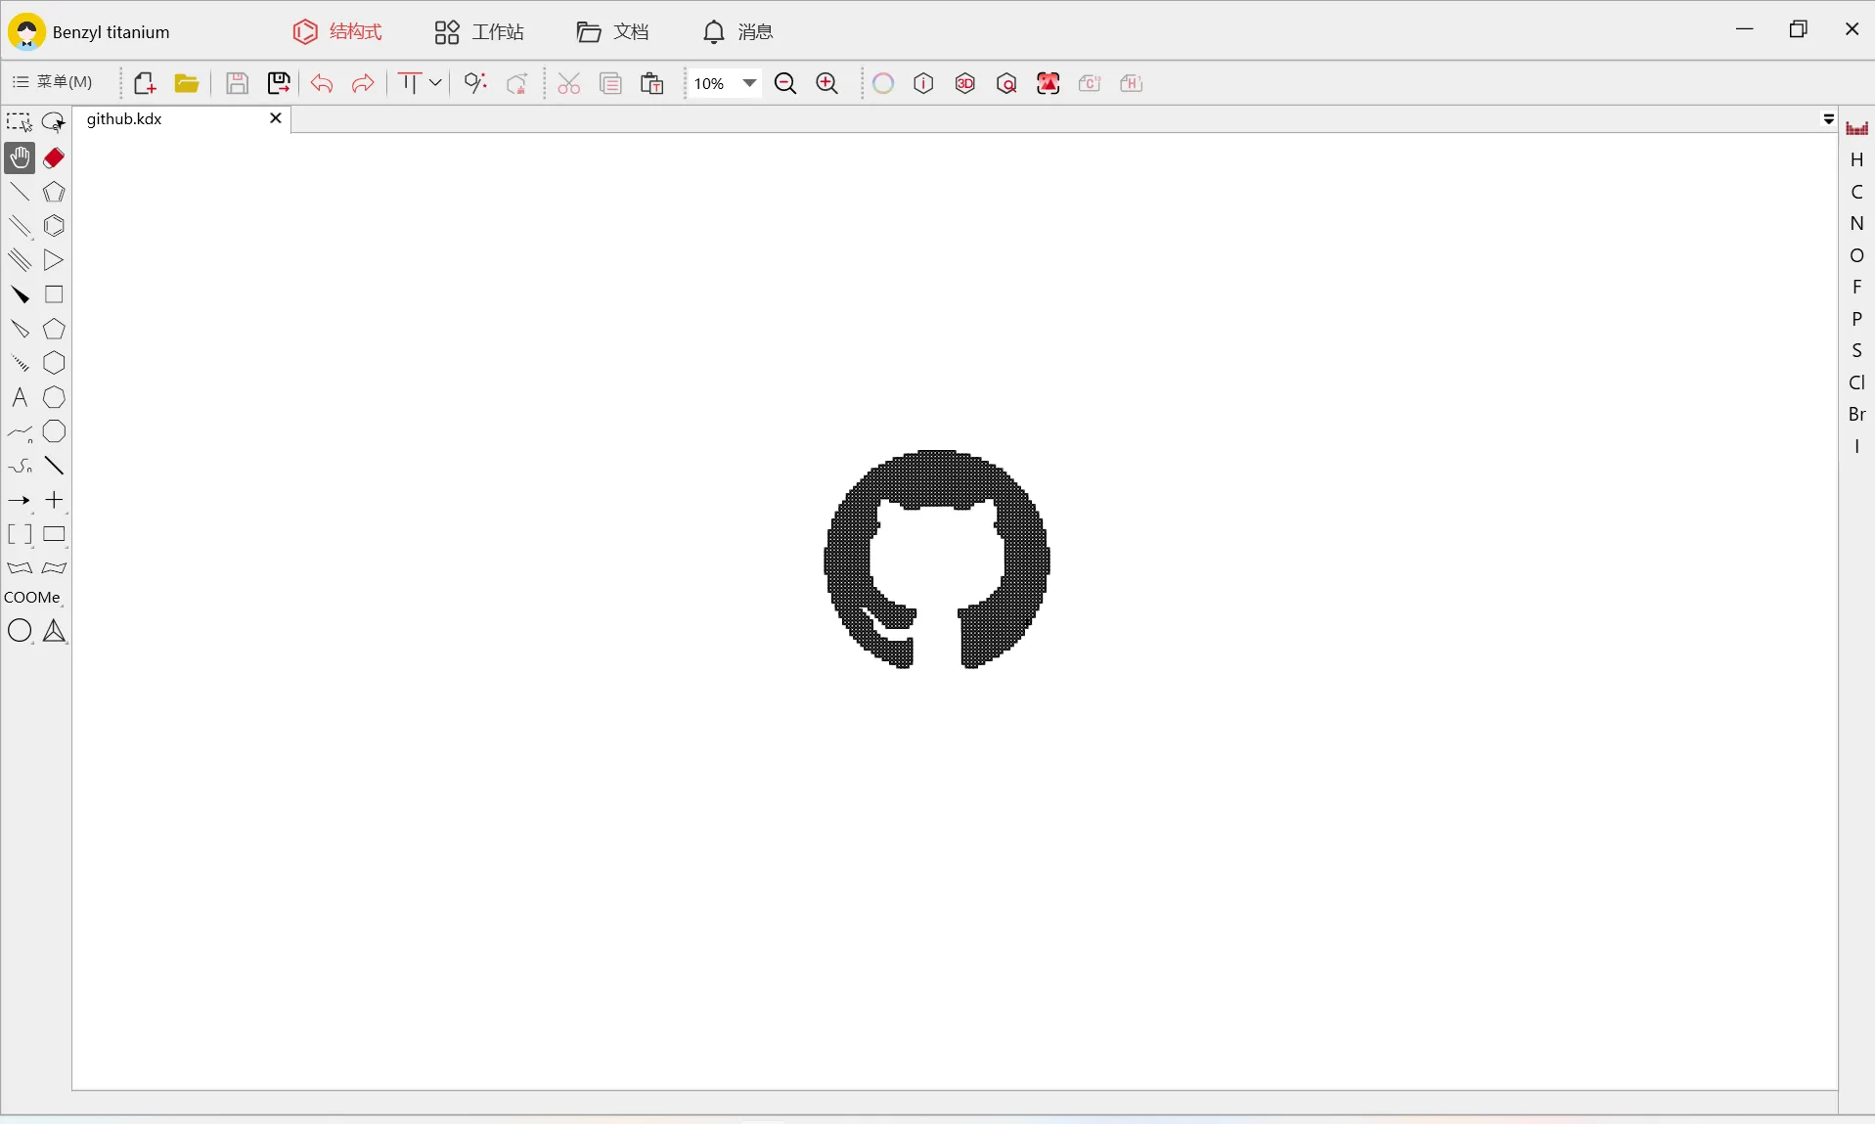Select Br from the element sidebar

tap(1856, 413)
